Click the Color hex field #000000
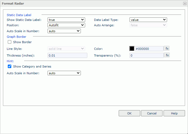 pyautogui.click(x=149, y=49)
